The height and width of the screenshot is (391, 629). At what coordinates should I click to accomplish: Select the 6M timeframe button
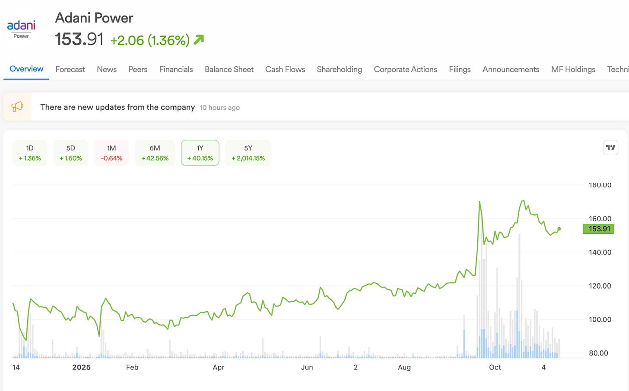pos(155,153)
